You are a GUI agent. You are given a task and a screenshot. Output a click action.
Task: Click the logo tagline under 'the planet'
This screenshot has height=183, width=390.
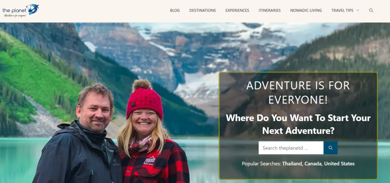[x=15, y=16]
